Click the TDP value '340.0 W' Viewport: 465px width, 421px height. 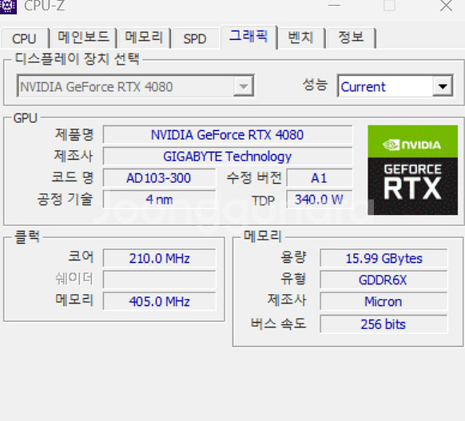coord(320,200)
